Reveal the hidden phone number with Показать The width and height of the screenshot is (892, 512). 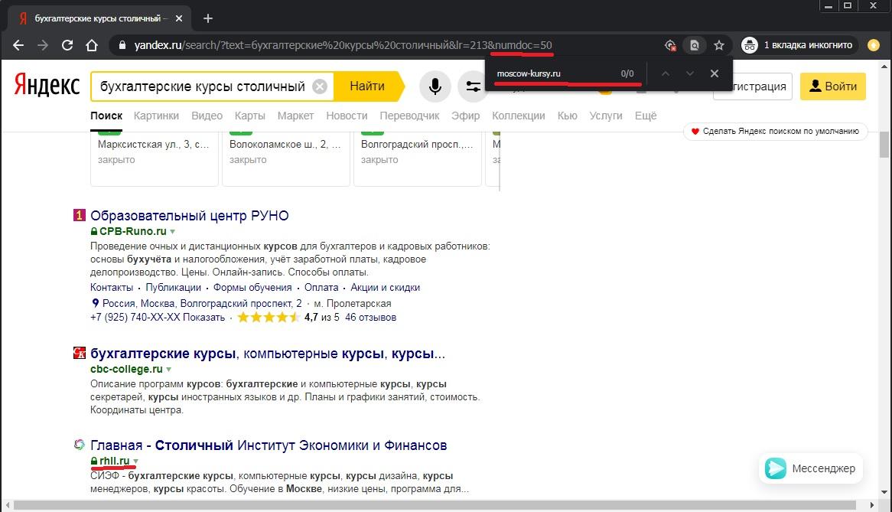(x=203, y=318)
